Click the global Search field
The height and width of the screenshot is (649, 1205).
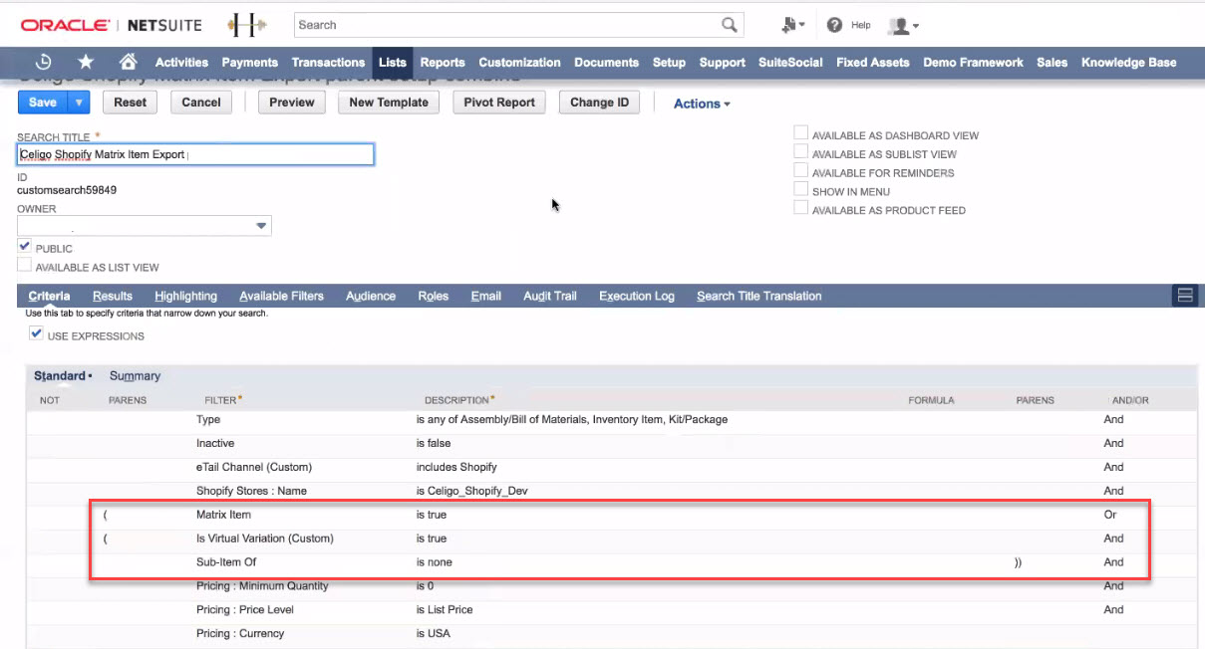point(508,25)
